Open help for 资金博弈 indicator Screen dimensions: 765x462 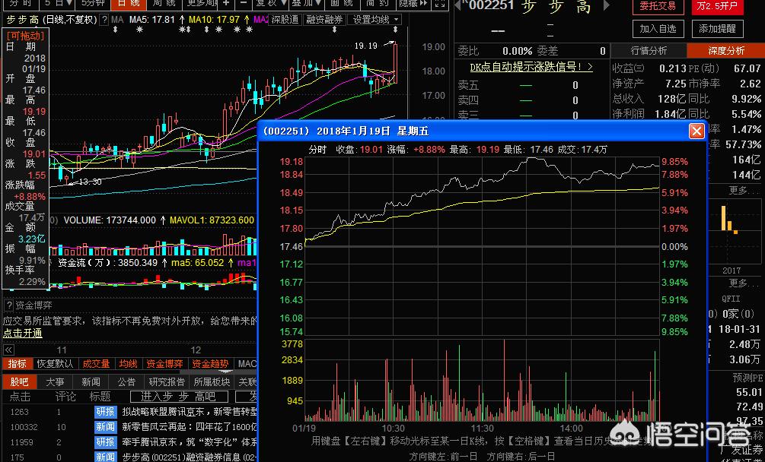pyautogui.click(x=8, y=305)
